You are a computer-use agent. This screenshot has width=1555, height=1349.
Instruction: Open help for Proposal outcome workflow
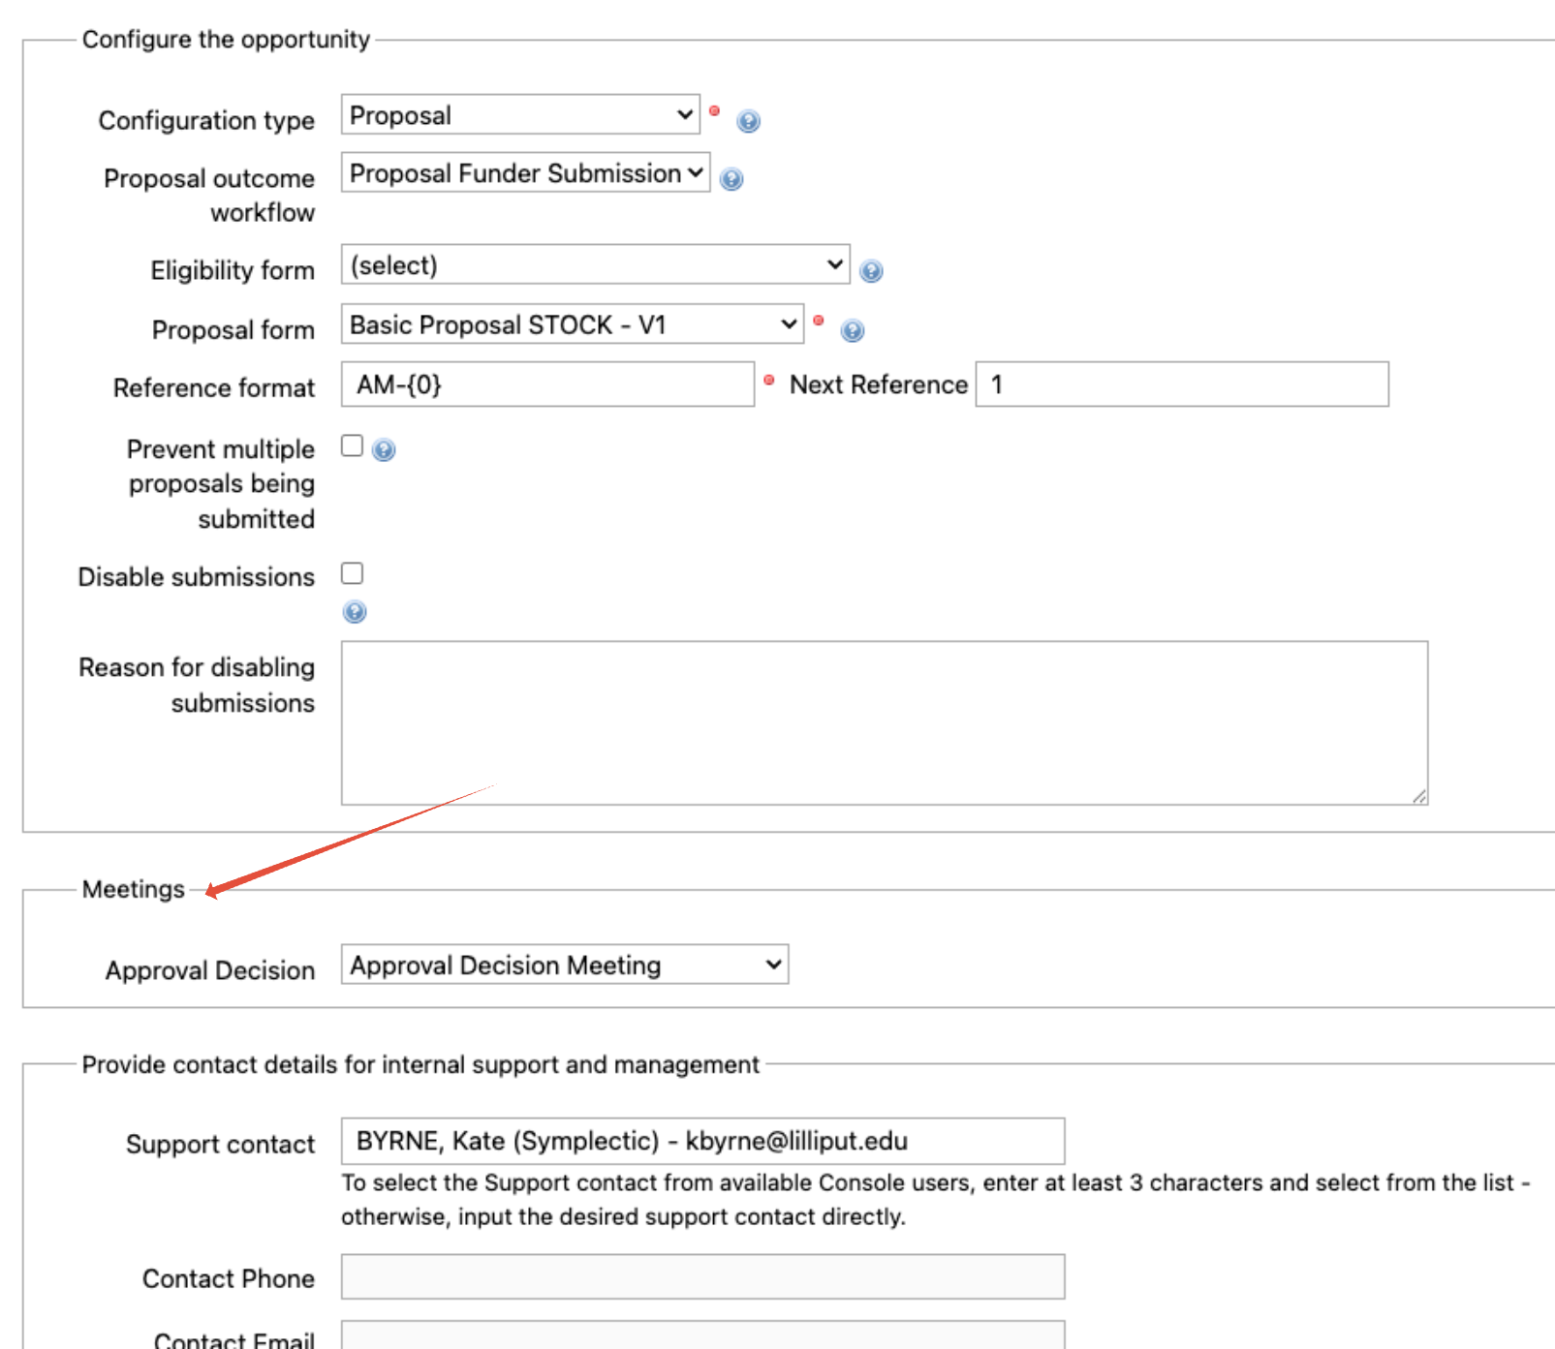[731, 179]
